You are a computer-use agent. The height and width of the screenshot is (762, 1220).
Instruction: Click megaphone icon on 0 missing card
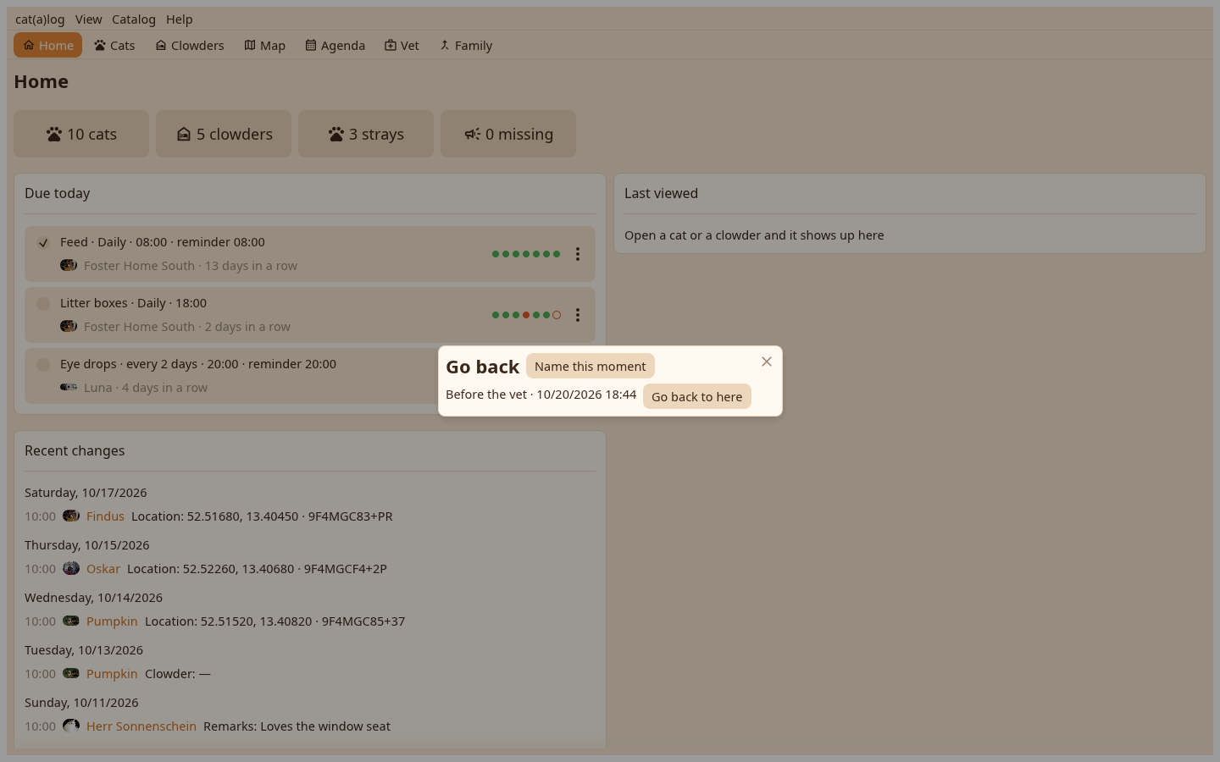[x=473, y=134]
